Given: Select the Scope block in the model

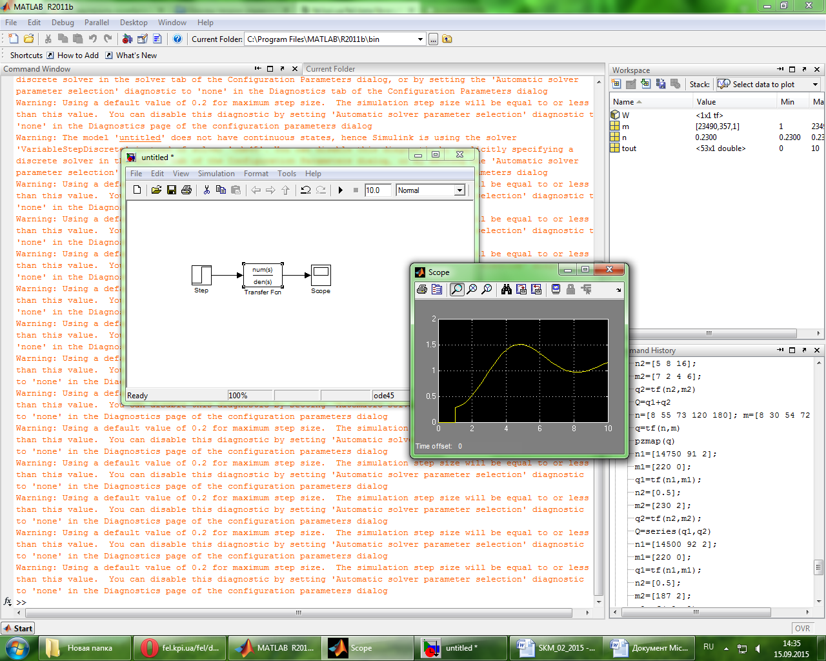Looking at the screenshot, I should tap(321, 275).
